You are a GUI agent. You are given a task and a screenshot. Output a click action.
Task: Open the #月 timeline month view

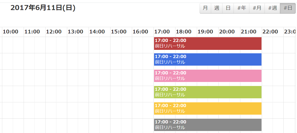coord(257,8)
